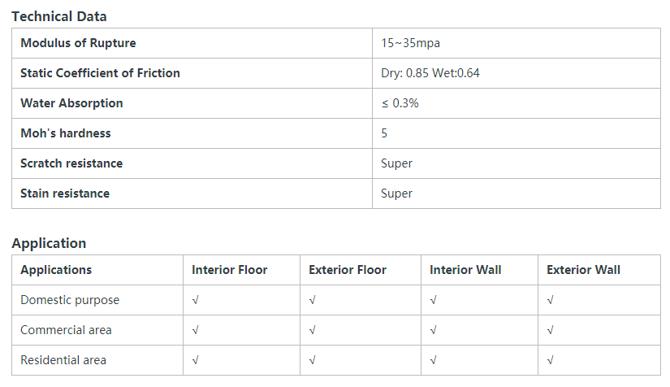
Task: Click the Exterior Wall column header
Action: coord(583,270)
